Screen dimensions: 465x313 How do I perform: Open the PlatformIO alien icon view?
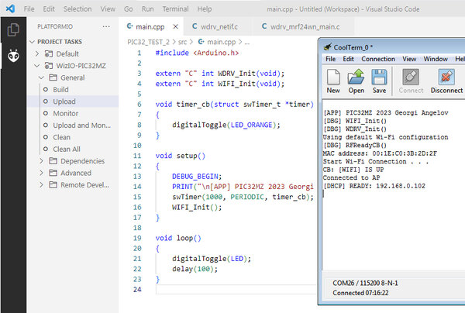tap(13, 56)
